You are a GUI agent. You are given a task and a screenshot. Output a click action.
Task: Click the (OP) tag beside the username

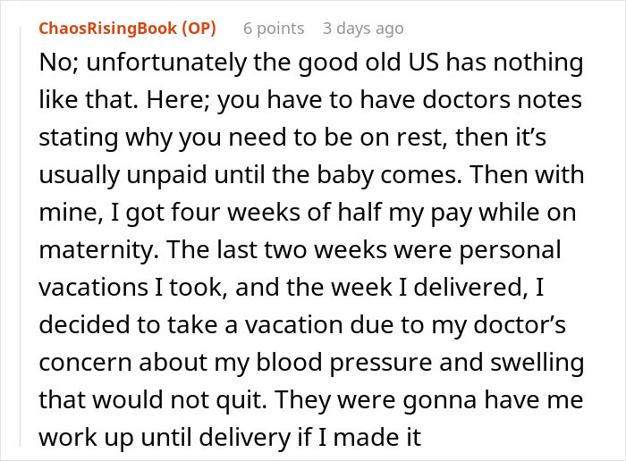(199, 29)
